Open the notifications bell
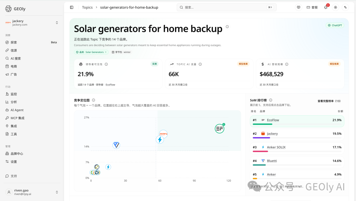Image resolution: width=356 pixels, height=201 pixels. 326,7
